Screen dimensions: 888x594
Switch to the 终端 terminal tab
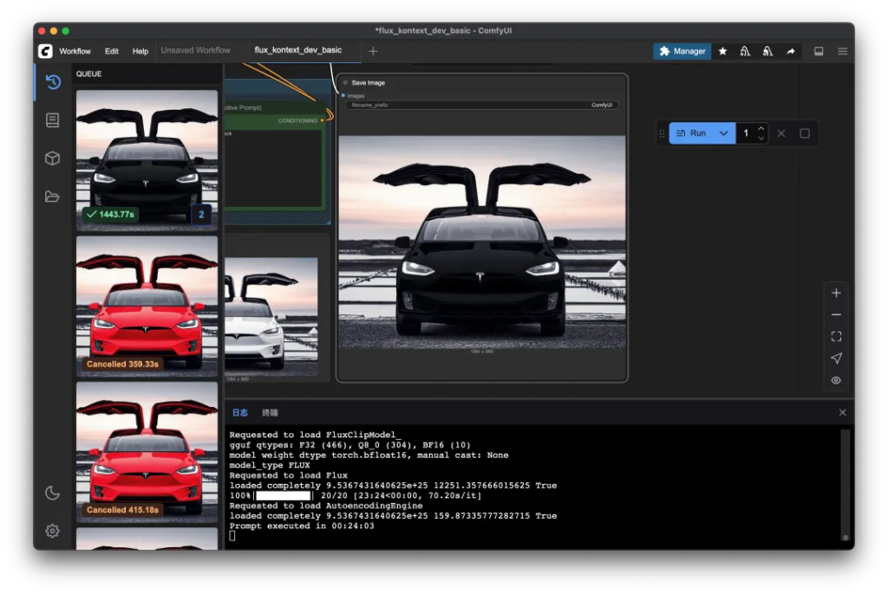tap(271, 412)
